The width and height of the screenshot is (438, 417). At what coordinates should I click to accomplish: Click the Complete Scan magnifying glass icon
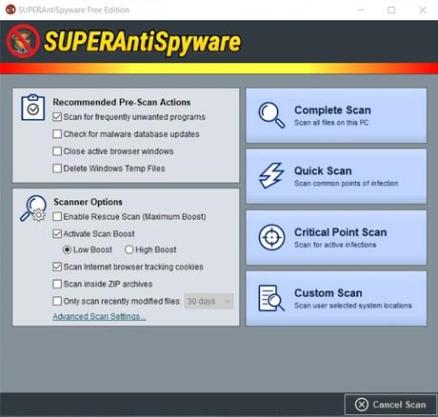coord(271,115)
